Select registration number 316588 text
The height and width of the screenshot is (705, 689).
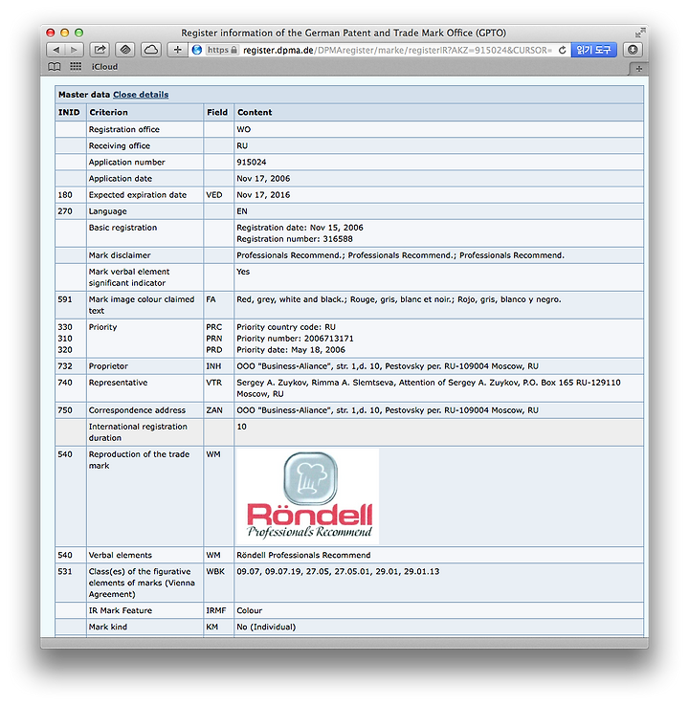tap(295, 239)
